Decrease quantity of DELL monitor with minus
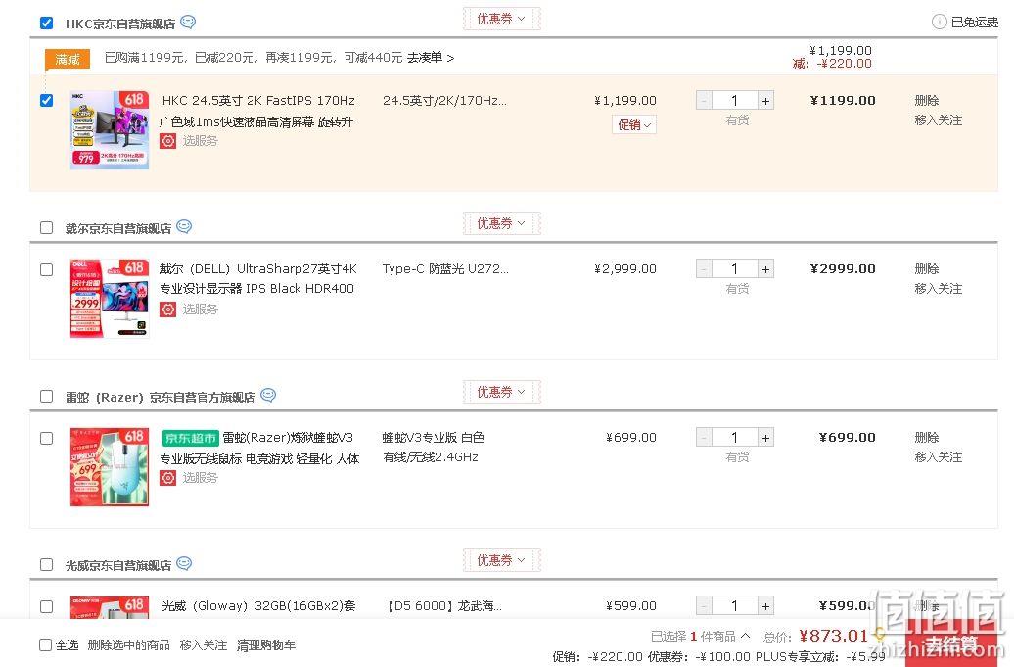The height and width of the screenshot is (667, 1014). 705,268
